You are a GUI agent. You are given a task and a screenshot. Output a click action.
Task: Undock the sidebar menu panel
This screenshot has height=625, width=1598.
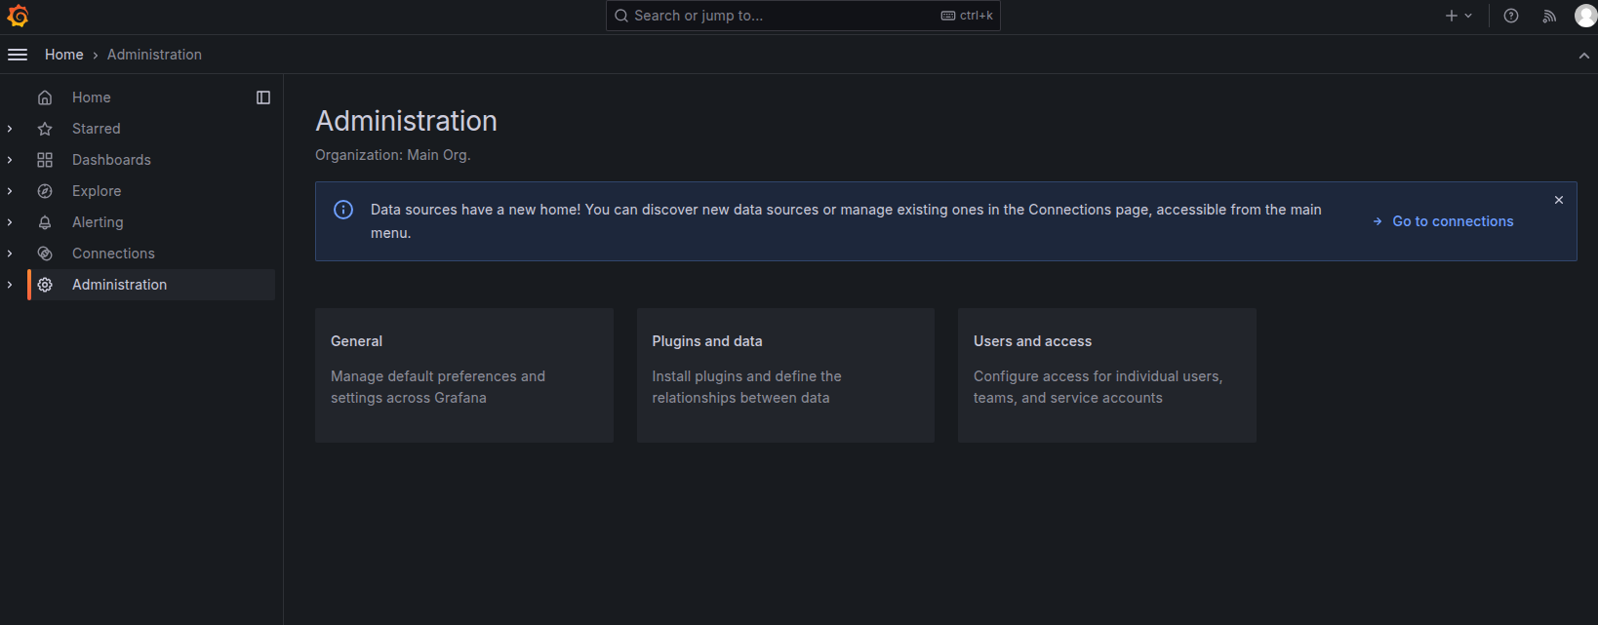pos(263,98)
